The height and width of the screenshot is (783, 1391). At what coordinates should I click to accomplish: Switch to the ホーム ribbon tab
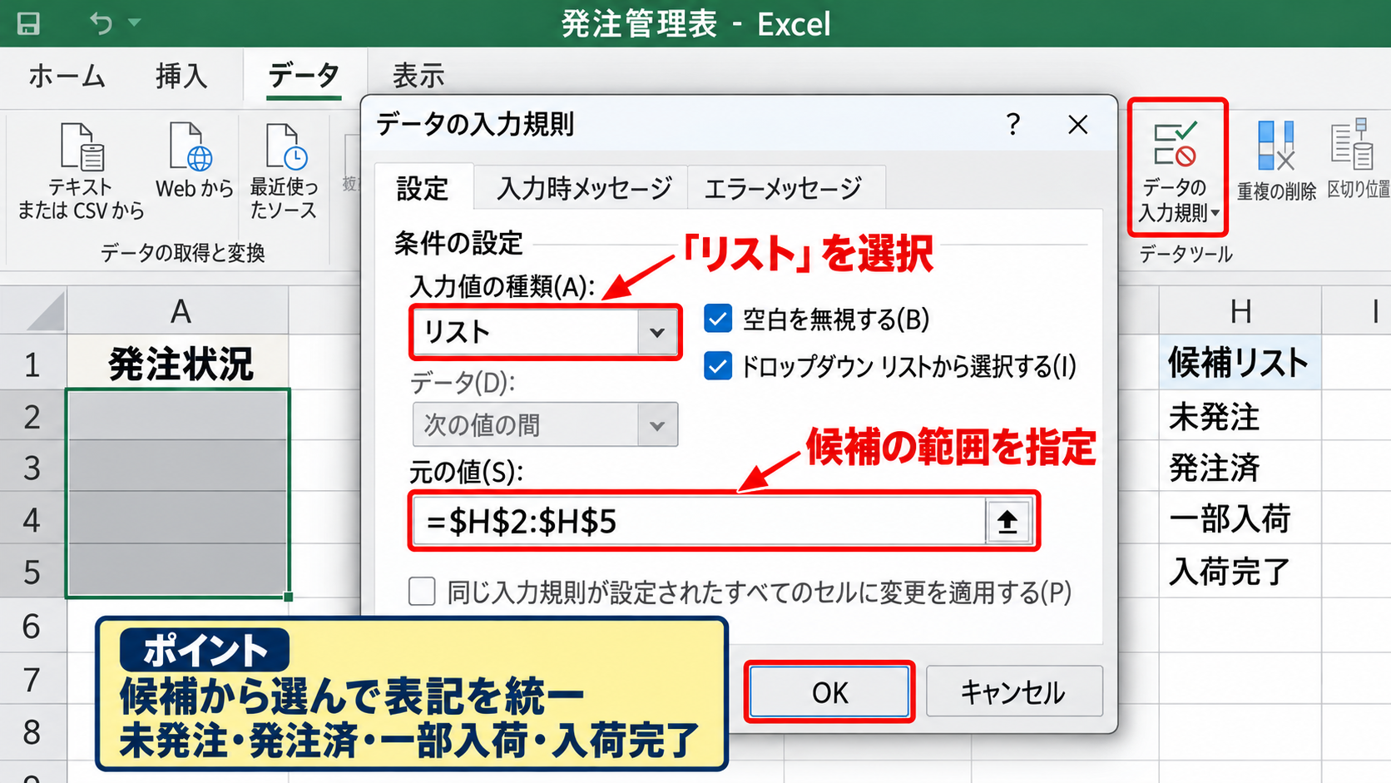67,76
